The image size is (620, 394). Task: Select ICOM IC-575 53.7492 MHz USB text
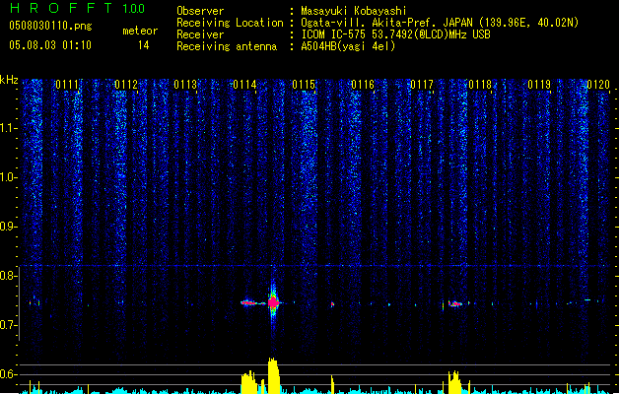[x=395, y=34]
